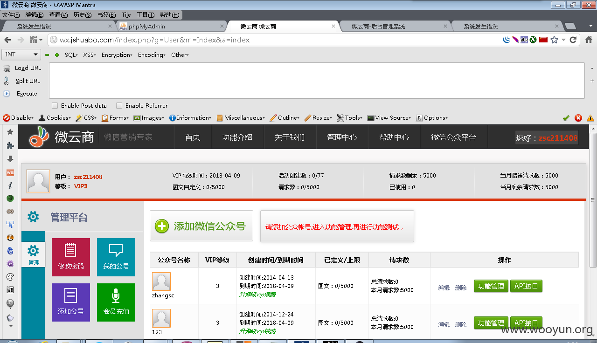
Task: Enable Post data checkbox
Action: point(55,106)
